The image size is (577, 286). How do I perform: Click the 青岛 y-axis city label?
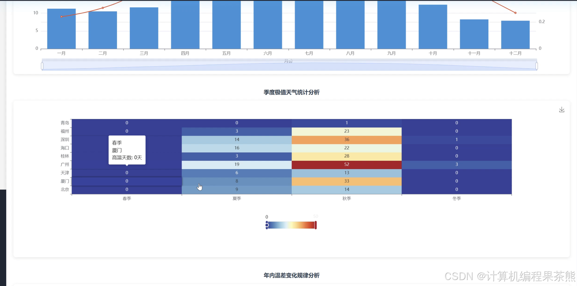point(65,123)
